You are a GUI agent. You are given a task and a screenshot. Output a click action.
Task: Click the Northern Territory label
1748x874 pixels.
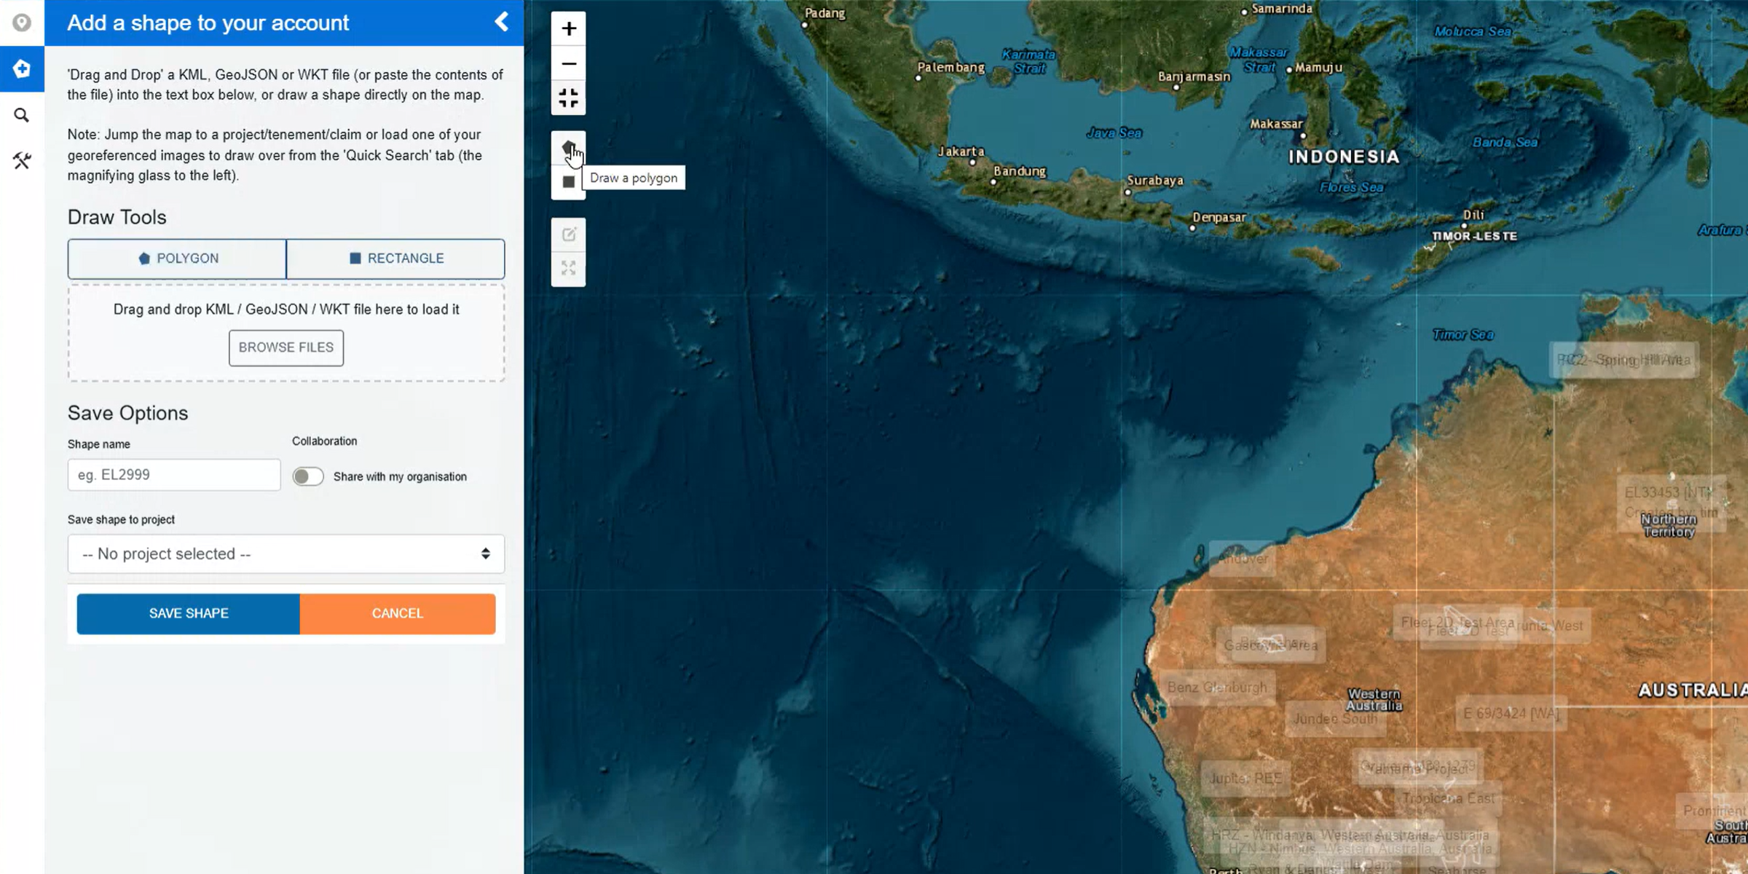click(1669, 525)
